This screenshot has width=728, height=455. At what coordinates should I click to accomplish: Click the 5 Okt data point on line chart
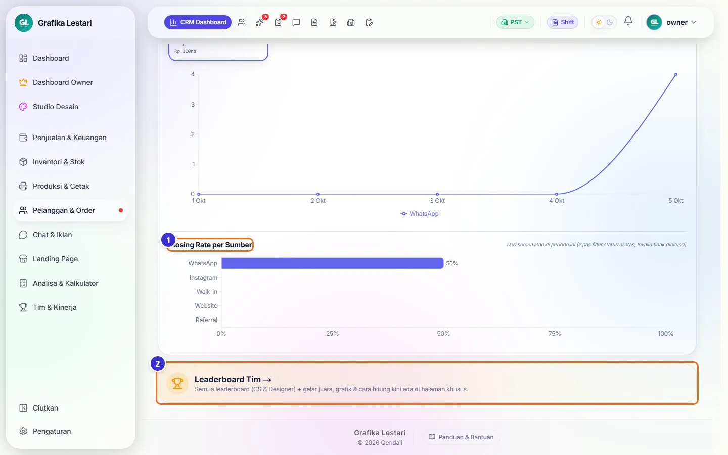676,74
